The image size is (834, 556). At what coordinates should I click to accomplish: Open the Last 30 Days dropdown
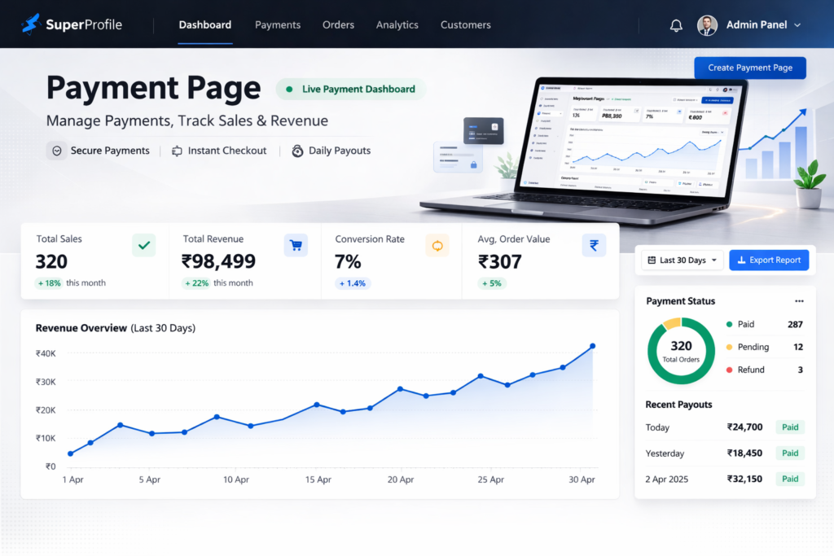tap(683, 260)
